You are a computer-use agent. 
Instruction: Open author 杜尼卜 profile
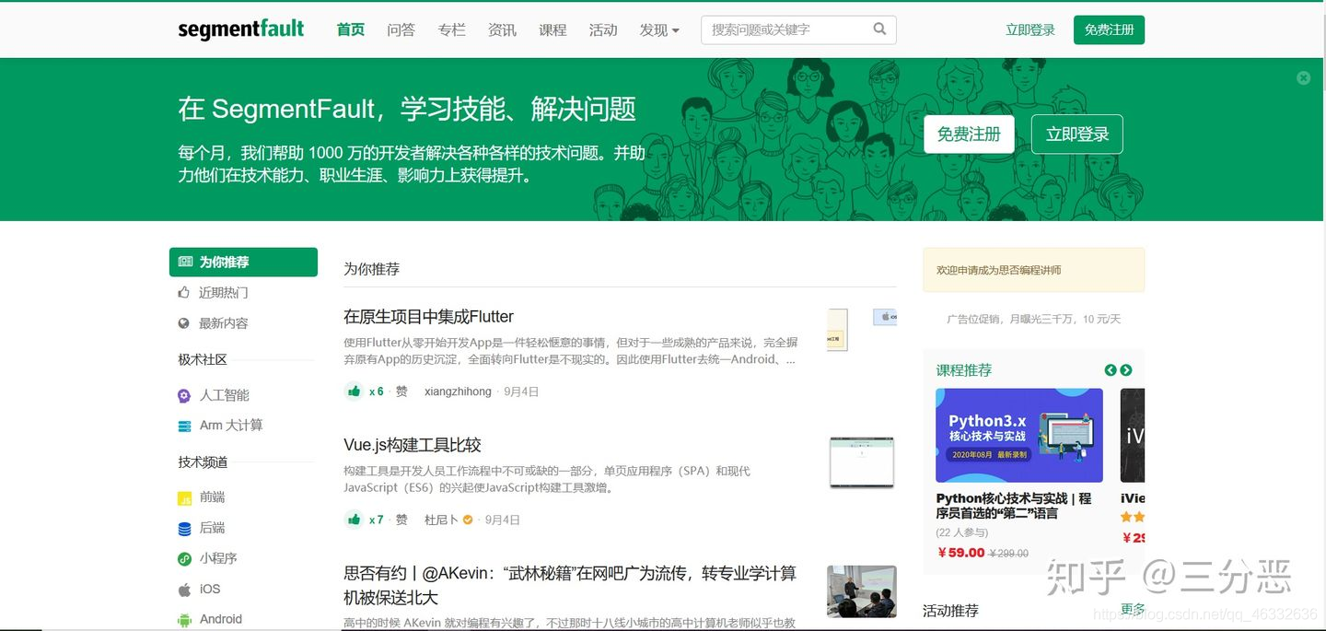coord(441,520)
